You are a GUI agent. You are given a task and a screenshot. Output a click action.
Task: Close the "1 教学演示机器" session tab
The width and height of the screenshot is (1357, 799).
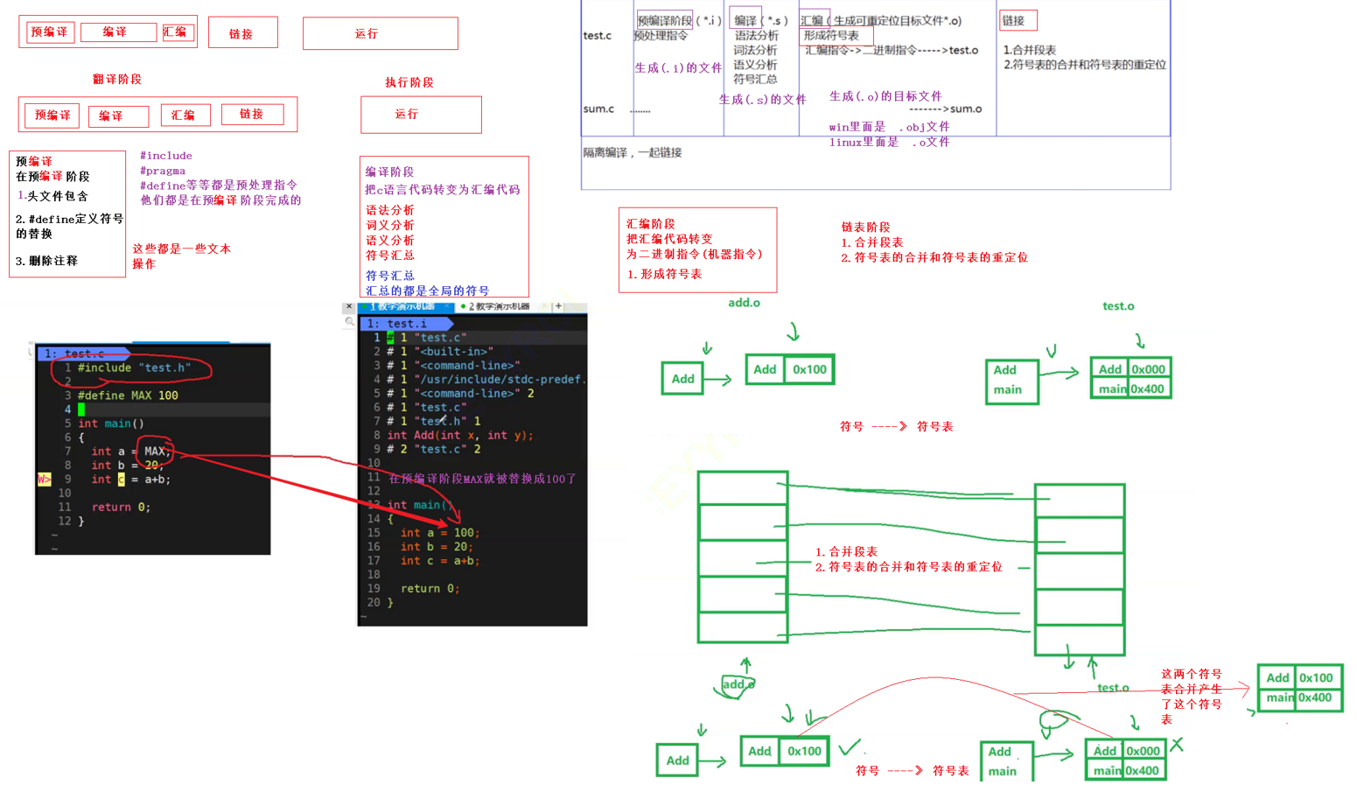(448, 306)
